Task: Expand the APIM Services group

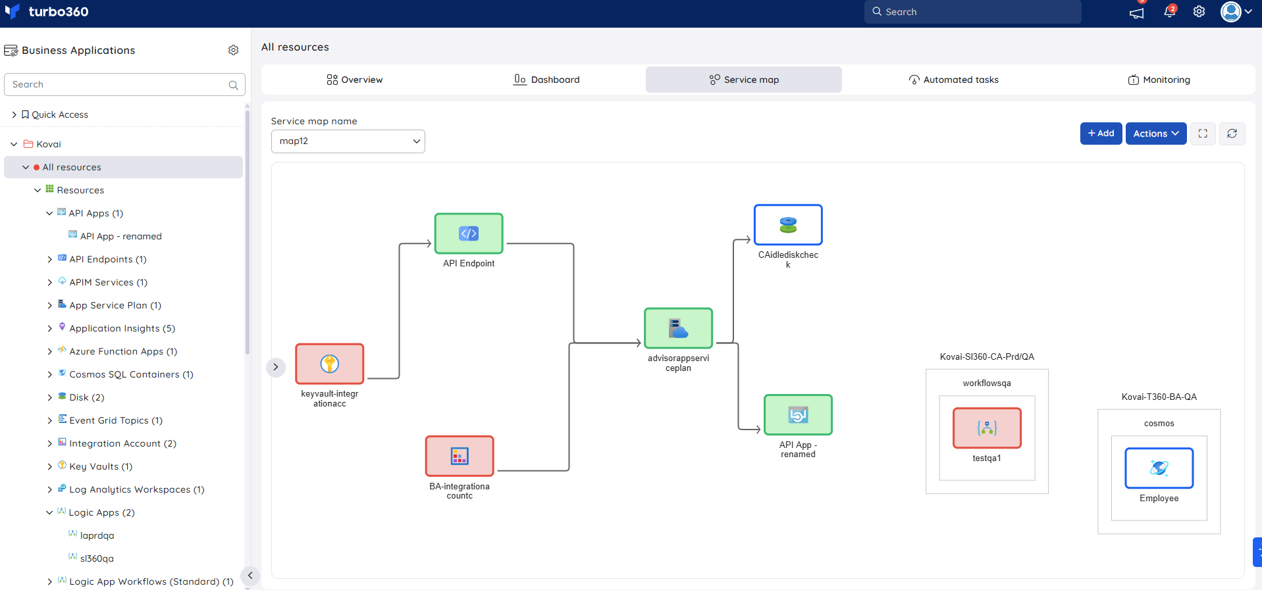Action: pyautogui.click(x=49, y=282)
